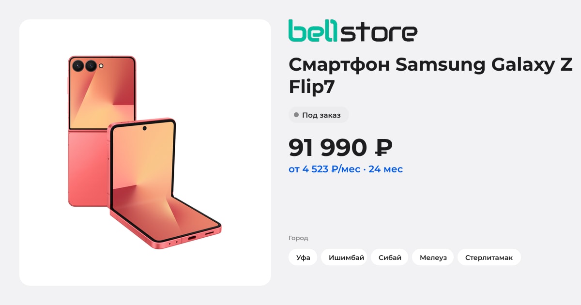Image resolution: width=581 pixels, height=305 pixels.
Task: Click the dual camera lenses on cover screen
Action: click(x=84, y=65)
